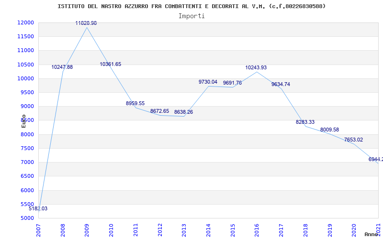Click the peak value label 11828.98

86,23
